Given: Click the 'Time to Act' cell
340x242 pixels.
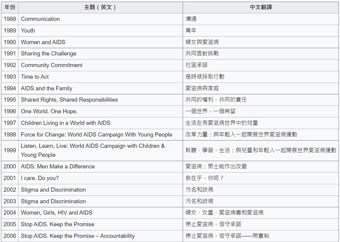Looking at the screenshot, I should pyautogui.click(x=35, y=77).
